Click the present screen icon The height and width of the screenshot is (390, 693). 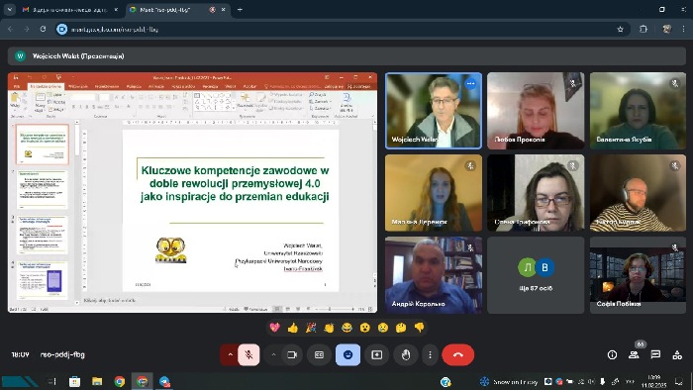click(376, 354)
